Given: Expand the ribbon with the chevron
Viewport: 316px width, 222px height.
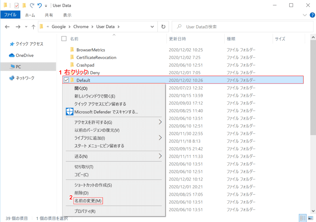Looking at the screenshot, I should (x=305, y=15).
